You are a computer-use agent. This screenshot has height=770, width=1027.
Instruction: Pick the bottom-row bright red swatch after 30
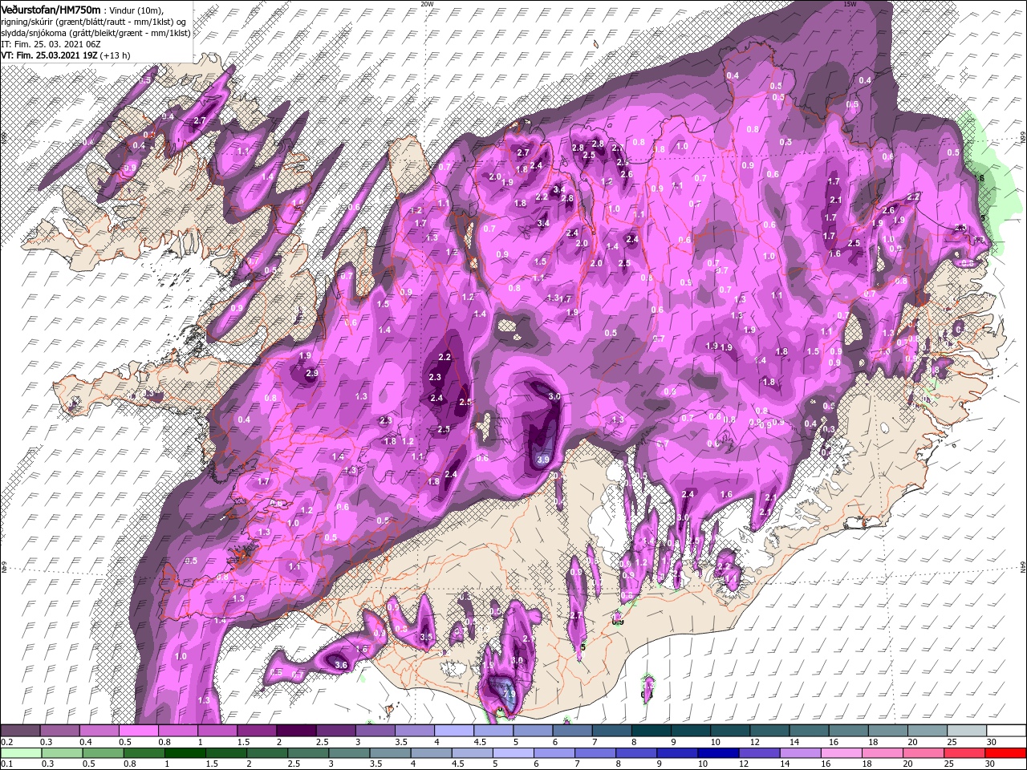pyautogui.click(x=1006, y=752)
